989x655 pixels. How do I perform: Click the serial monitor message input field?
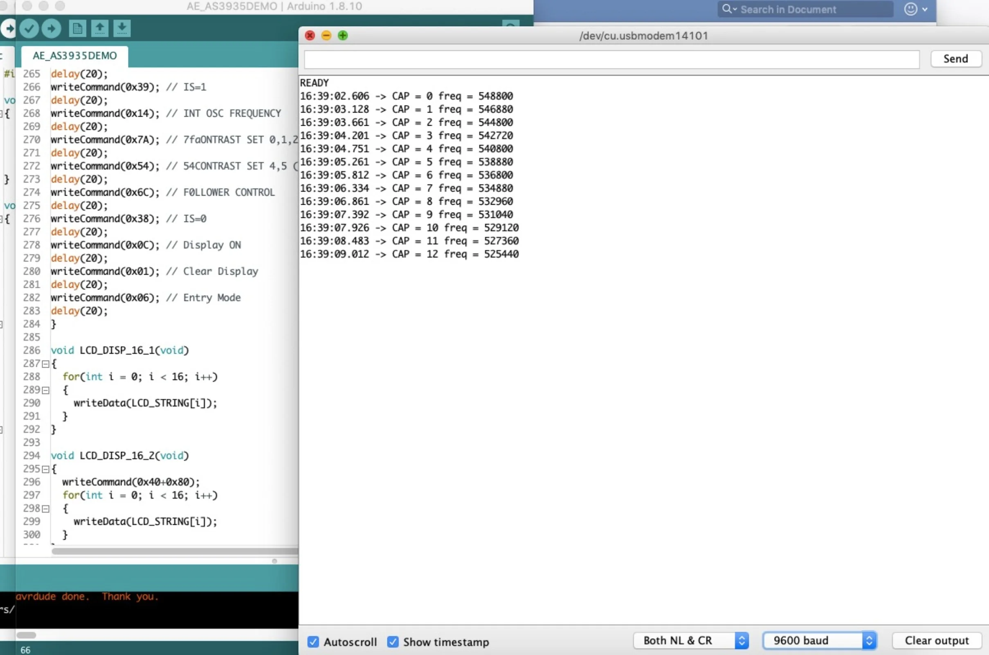[x=611, y=59]
